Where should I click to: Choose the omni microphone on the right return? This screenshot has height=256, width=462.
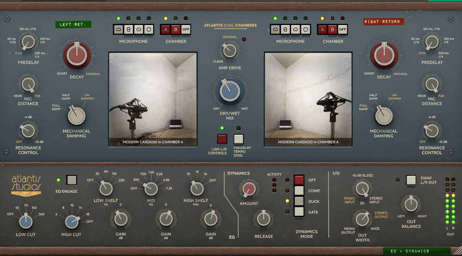point(306,29)
